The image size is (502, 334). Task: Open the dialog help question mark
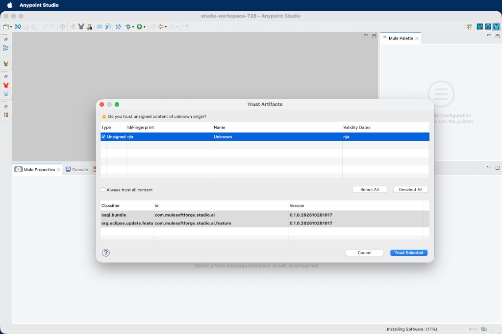[x=106, y=252]
